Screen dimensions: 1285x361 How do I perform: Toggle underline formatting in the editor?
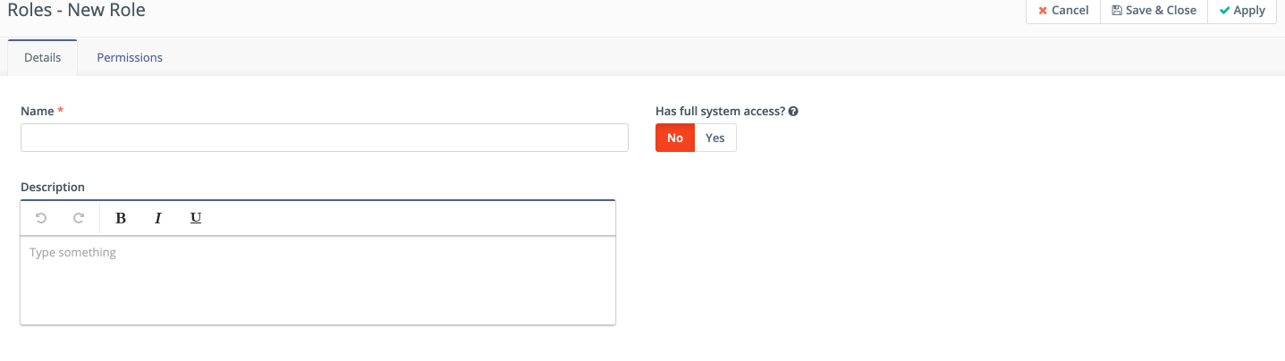[x=196, y=218]
